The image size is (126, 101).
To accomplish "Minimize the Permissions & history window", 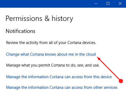I will (x=96, y=4).
